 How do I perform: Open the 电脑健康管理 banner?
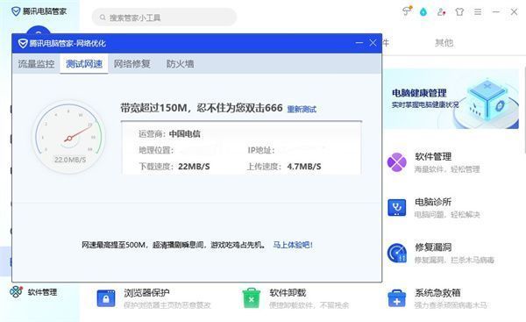[451, 99]
